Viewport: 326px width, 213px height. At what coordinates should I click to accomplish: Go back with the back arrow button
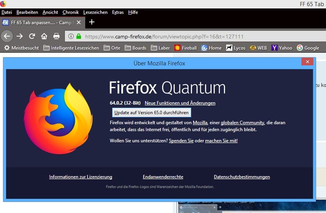(x=7, y=37)
